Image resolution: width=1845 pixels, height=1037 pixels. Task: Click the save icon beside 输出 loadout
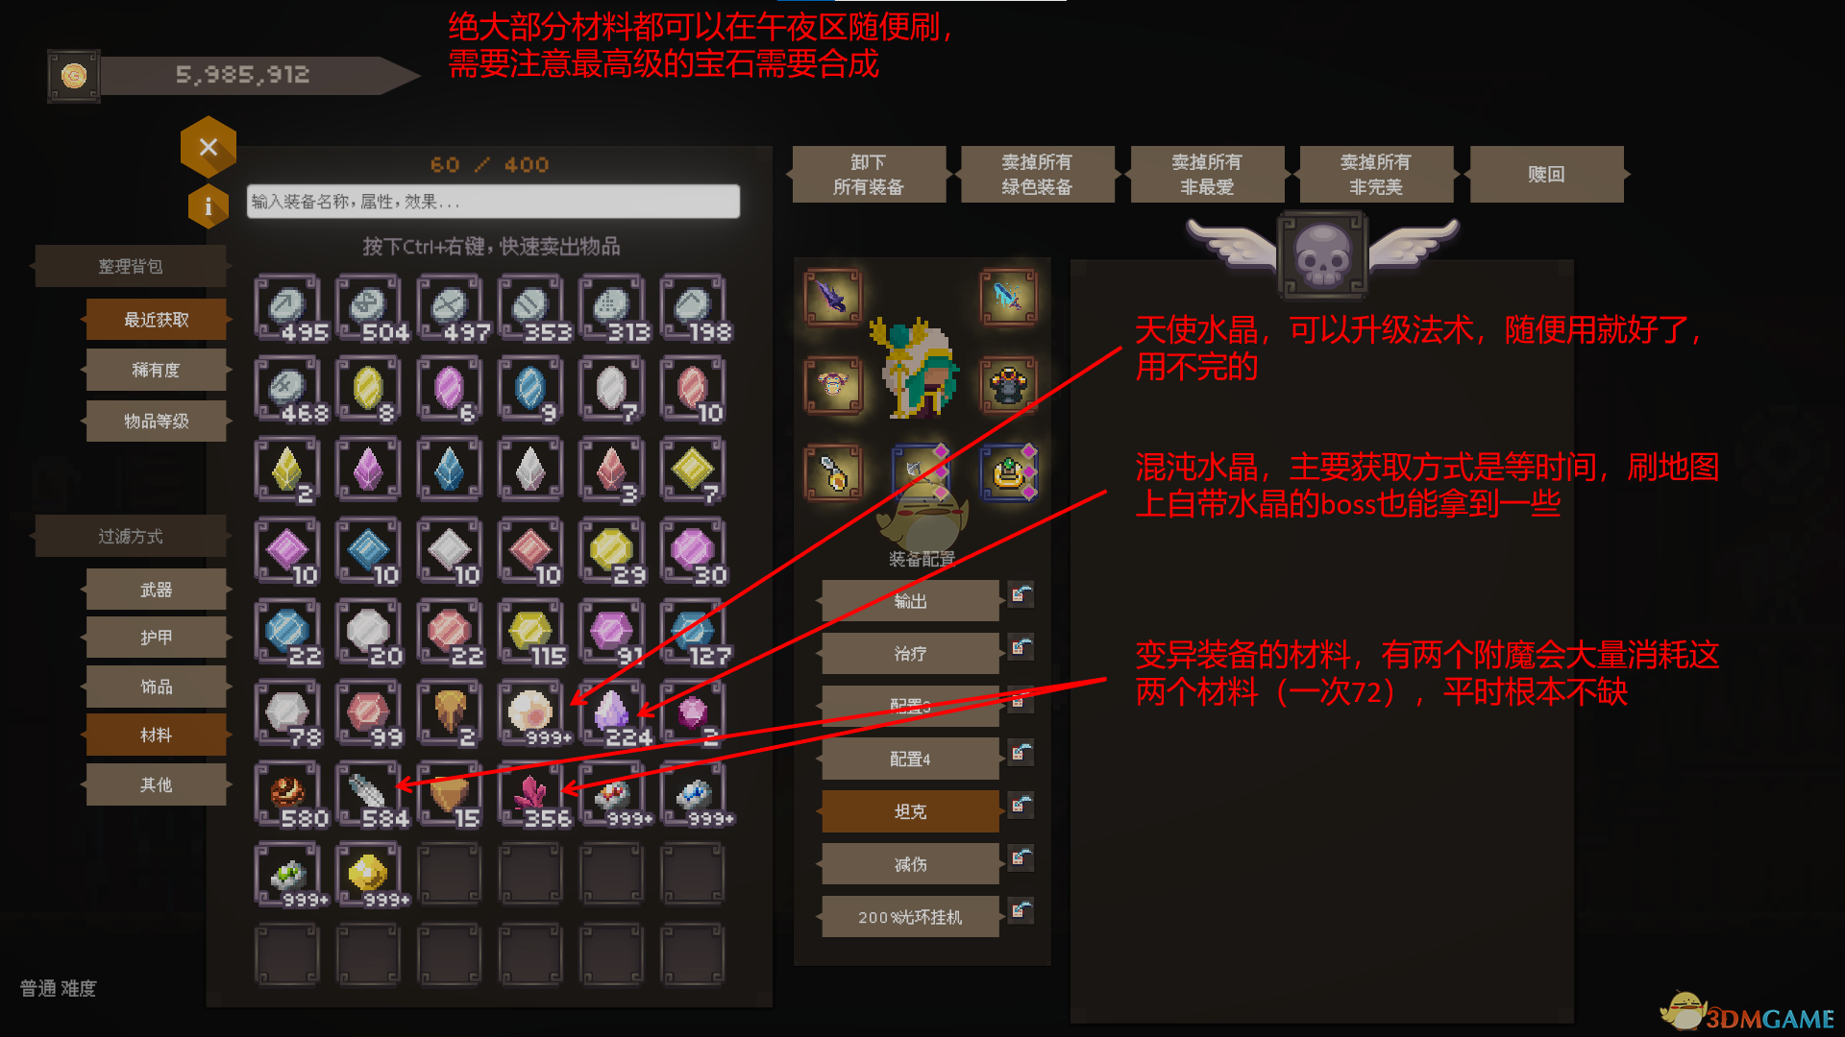pyautogui.click(x=1021, y=595)
